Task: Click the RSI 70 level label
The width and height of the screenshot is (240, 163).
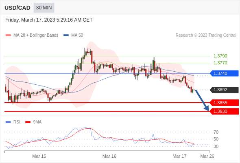Action: point(216,132)
